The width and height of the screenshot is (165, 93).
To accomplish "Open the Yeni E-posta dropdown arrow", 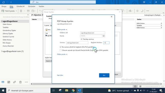I will coord(16,11).
